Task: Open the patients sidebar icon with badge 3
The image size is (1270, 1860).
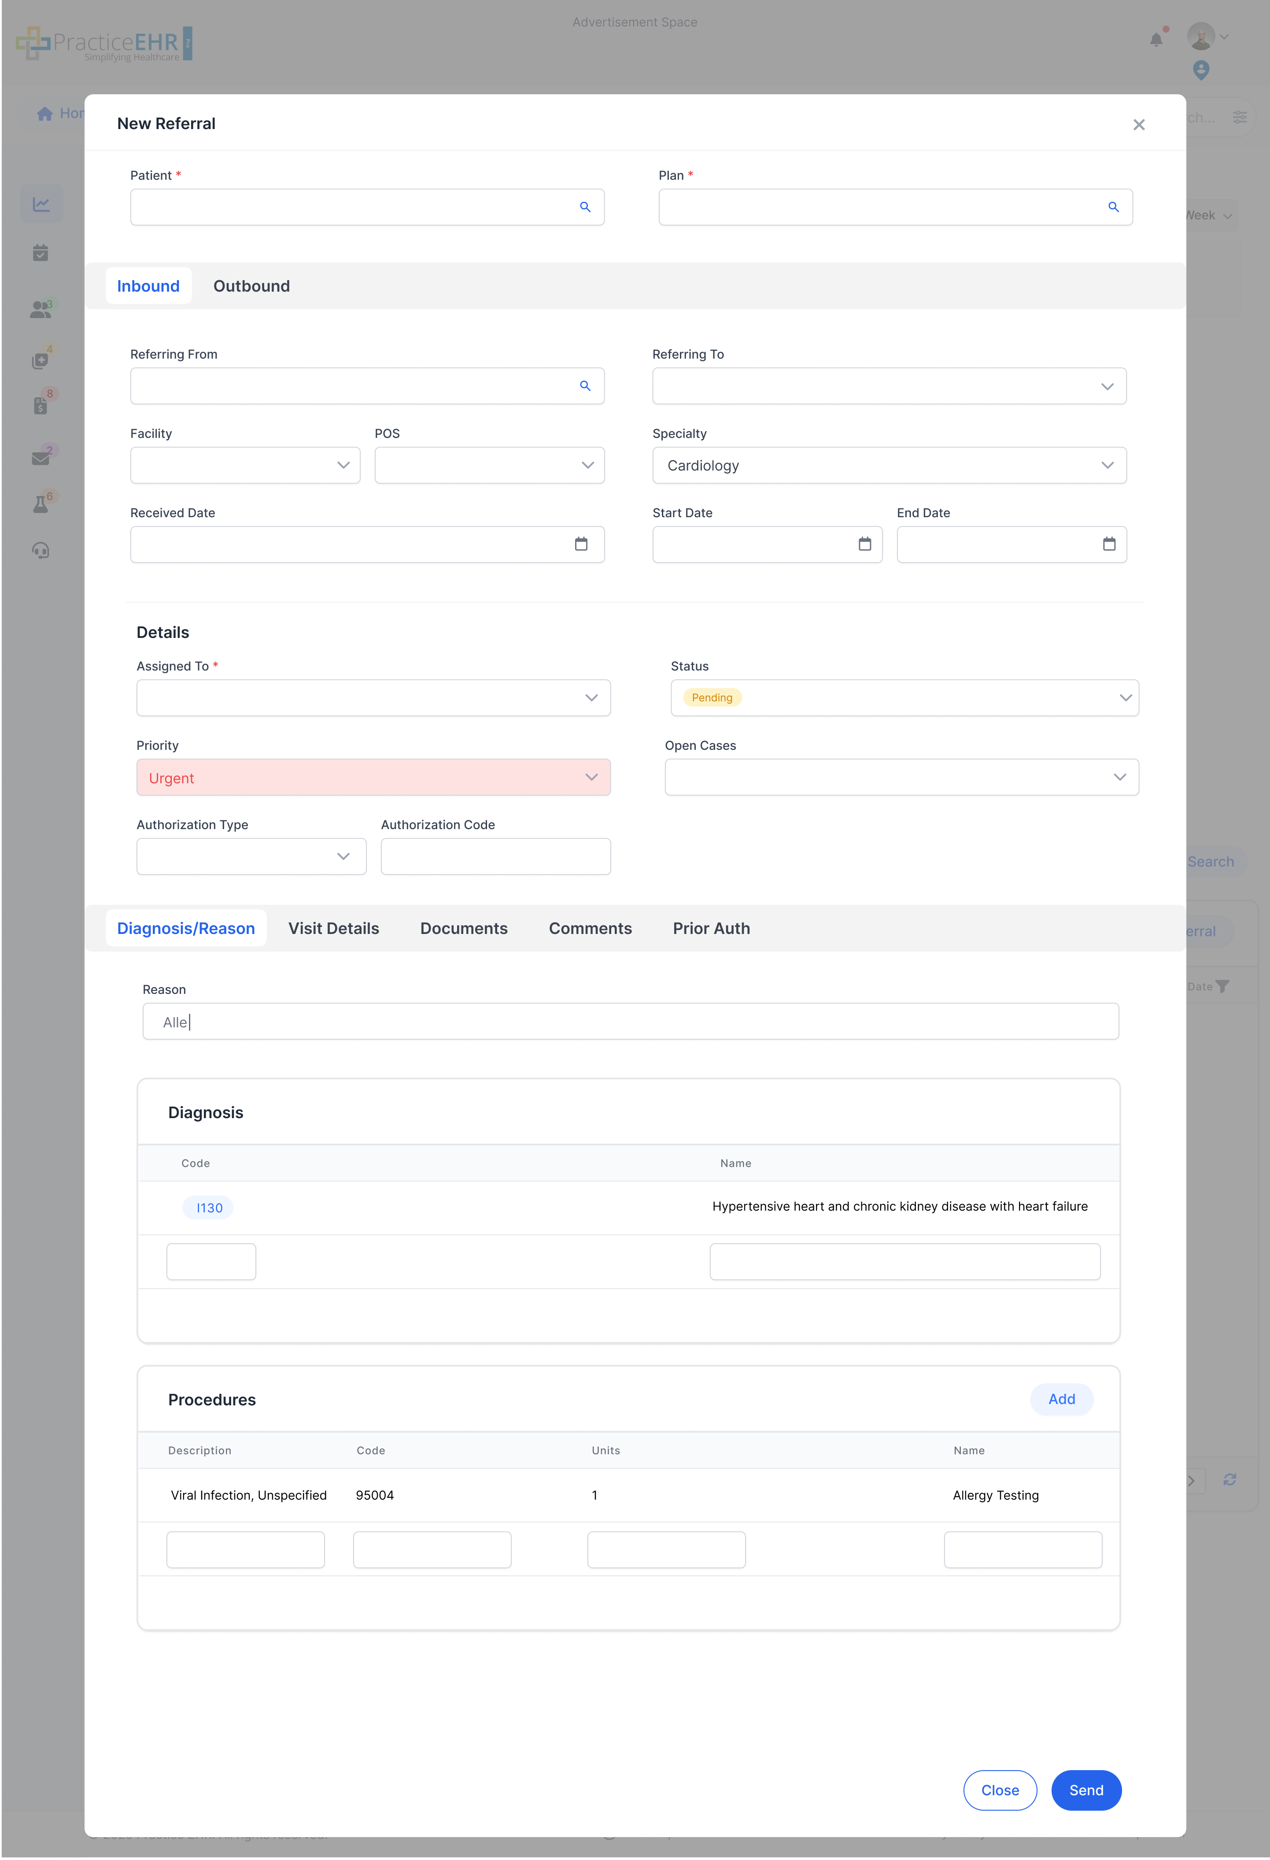Action: 41,311
